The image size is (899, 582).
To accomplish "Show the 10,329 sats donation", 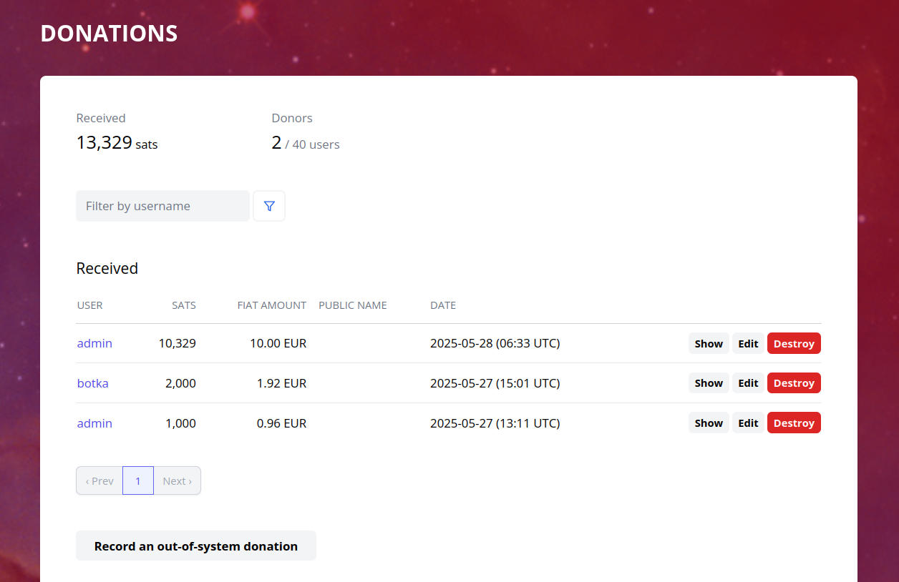I will point(708,343).
